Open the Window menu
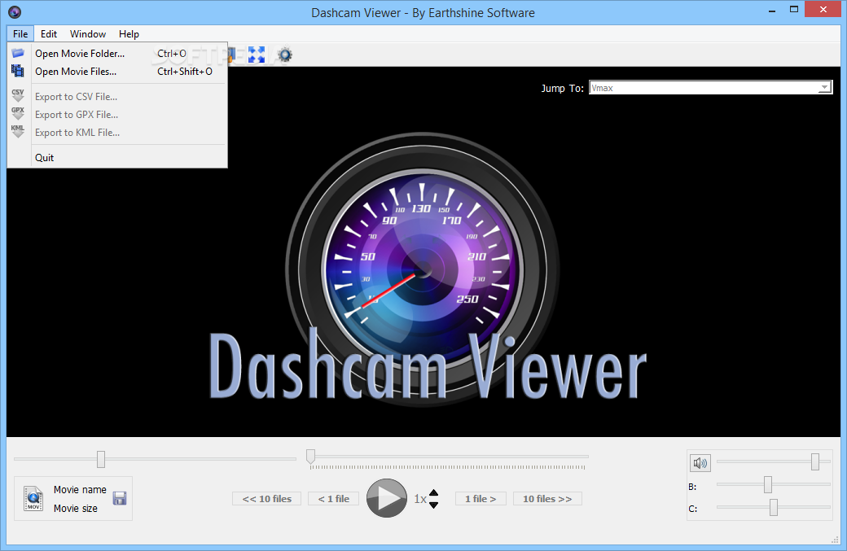 (88, 34)
